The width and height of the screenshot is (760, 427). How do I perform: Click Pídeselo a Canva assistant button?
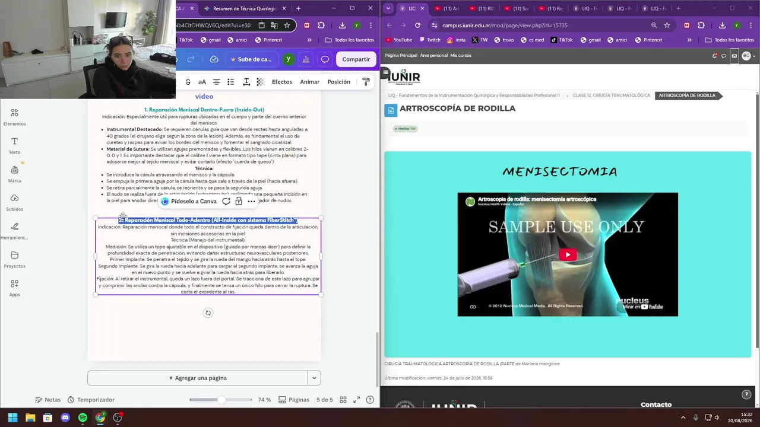(x=189, y=201)
